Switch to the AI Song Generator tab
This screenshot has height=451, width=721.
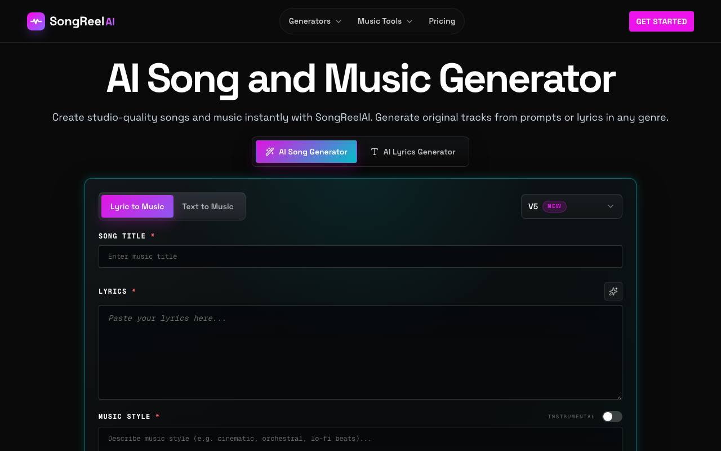pos(306,152)
